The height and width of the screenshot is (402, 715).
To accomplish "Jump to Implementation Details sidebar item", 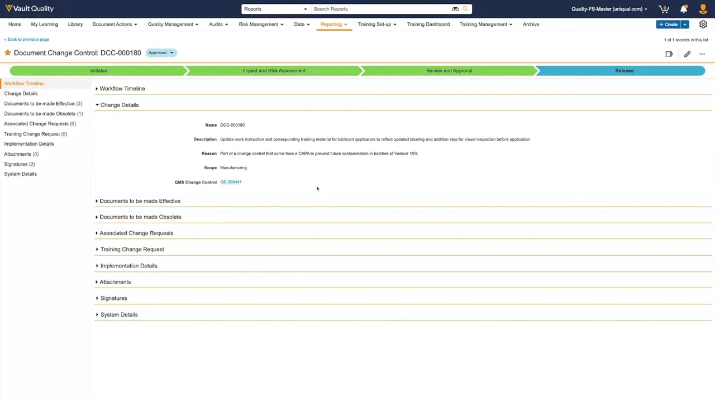I will click(29, 144).
